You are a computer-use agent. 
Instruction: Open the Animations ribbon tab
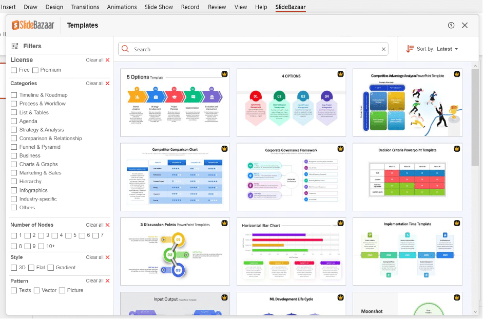click(122, 7)
